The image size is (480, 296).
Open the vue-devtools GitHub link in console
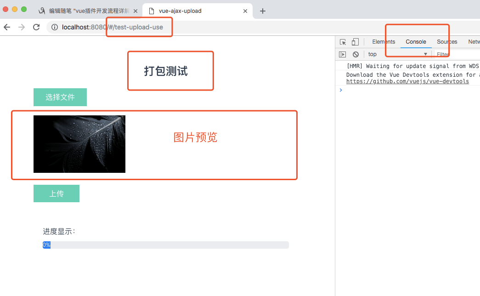coord(408,81)
